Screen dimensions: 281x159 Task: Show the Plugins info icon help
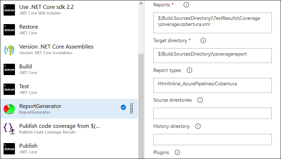coord(177,153)
